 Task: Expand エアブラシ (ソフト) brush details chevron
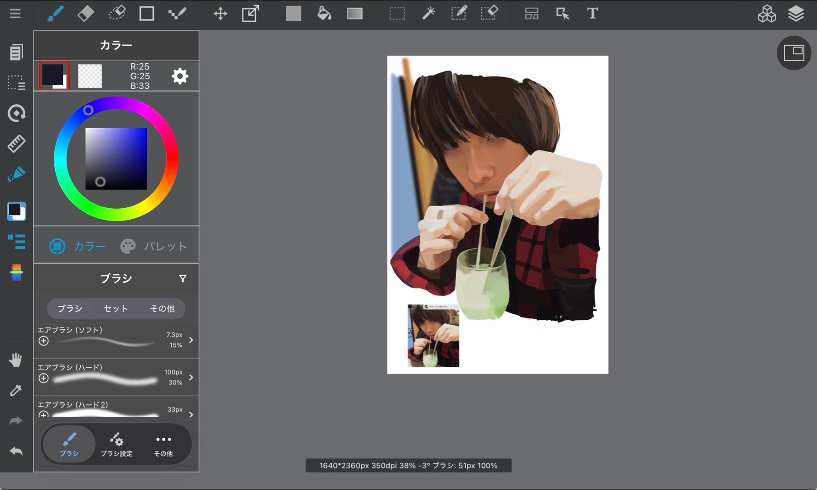coord(191,340)
